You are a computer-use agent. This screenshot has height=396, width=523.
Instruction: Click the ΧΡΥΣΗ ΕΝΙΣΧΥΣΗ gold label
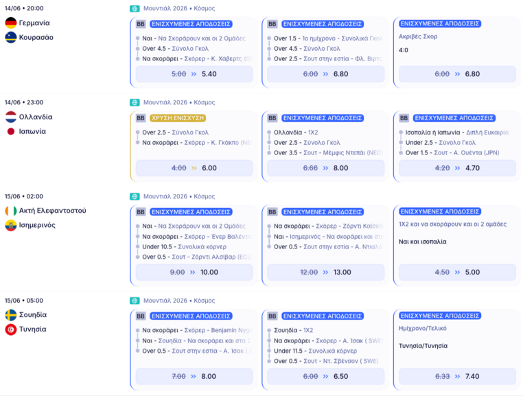point(178,118)
